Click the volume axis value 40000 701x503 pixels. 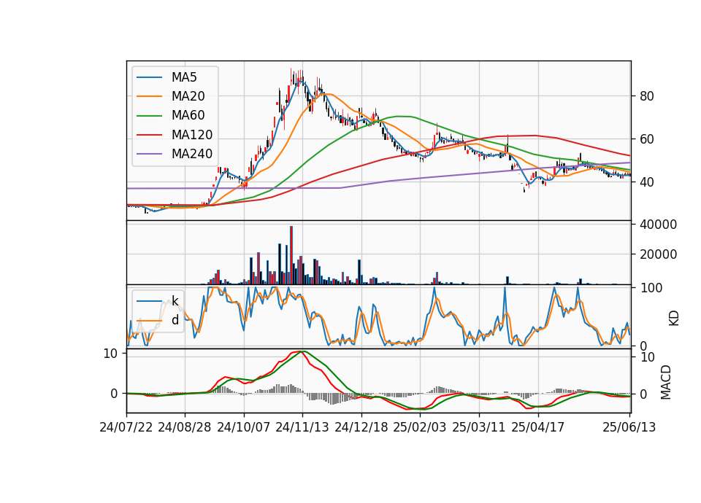click(x=658, y=225)
